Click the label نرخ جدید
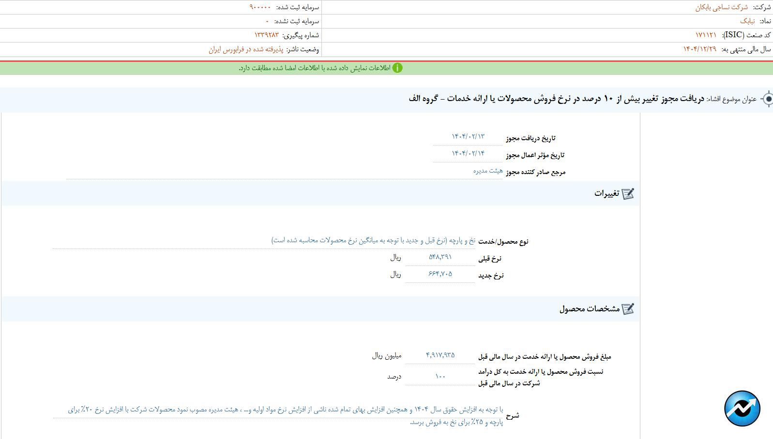 click(x=491, y=276)
